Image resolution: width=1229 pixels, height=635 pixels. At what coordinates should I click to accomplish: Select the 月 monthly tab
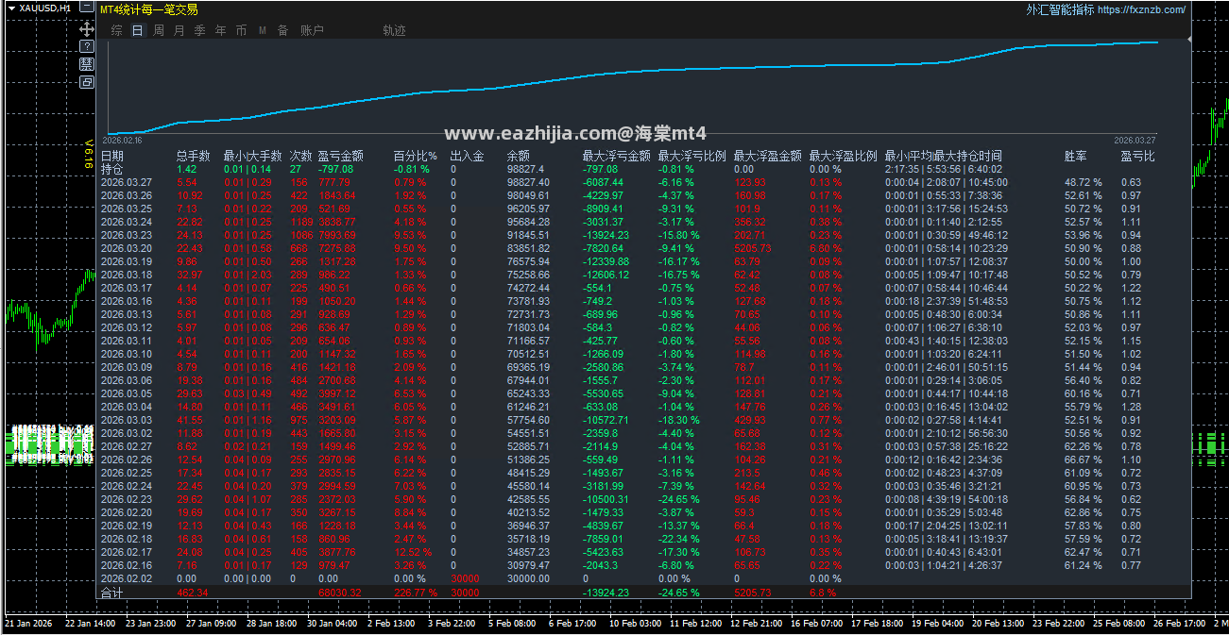coord(179,30)
